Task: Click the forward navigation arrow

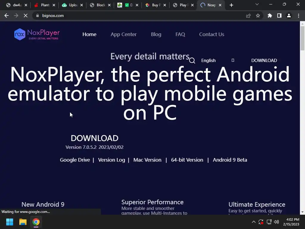Action: pos(16,16)
